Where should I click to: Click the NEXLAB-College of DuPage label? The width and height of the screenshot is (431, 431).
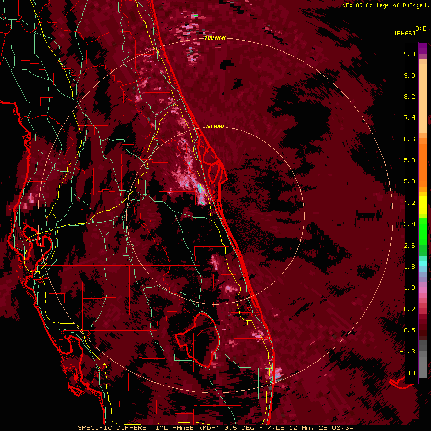[x=383, y=5]
